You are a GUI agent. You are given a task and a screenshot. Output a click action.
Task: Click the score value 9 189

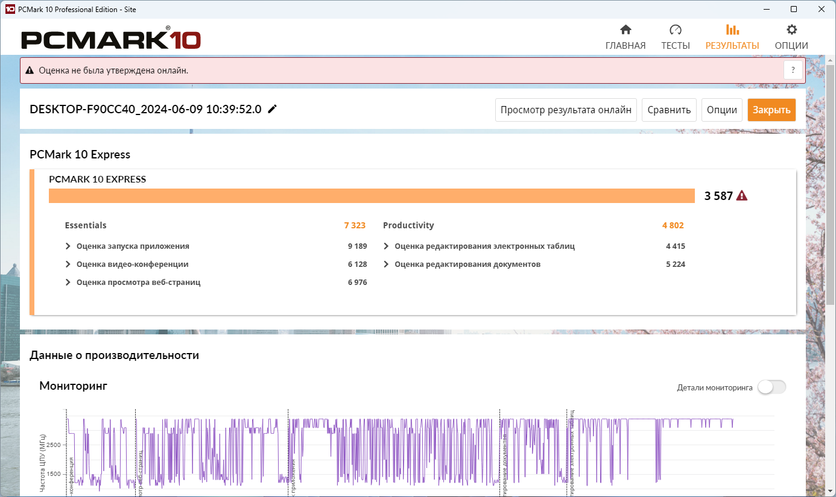click(x=357, y=246)
